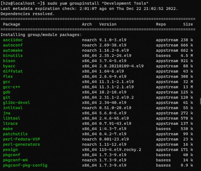Click the [h2s@localhost ~]$ shell prompt
The image size is (201, 171).
click(x=22, y=3)
